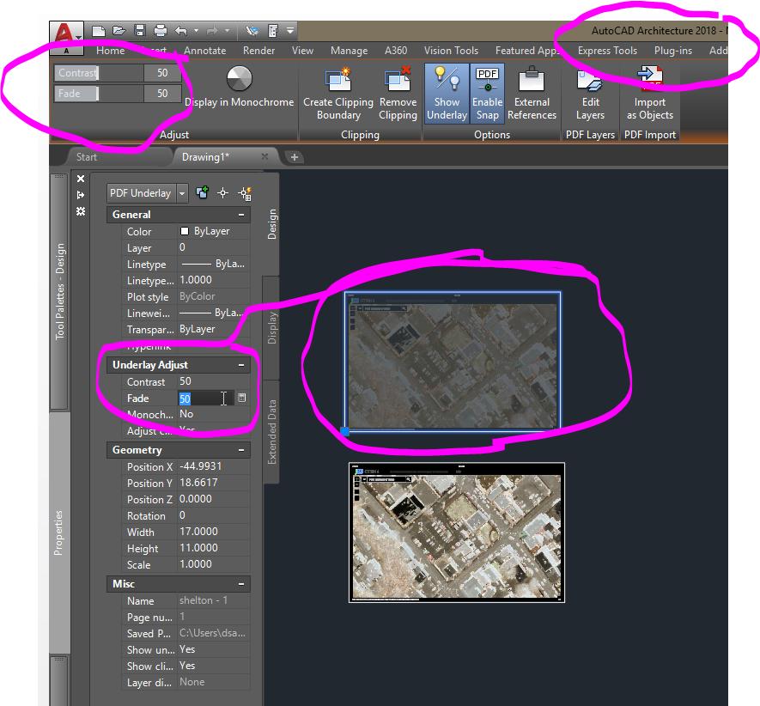Click the Toggle PICKADD icon
Image resolution: width=760 pixels, height=706 pixels.
pyautogui.click(x=202, y=193)
